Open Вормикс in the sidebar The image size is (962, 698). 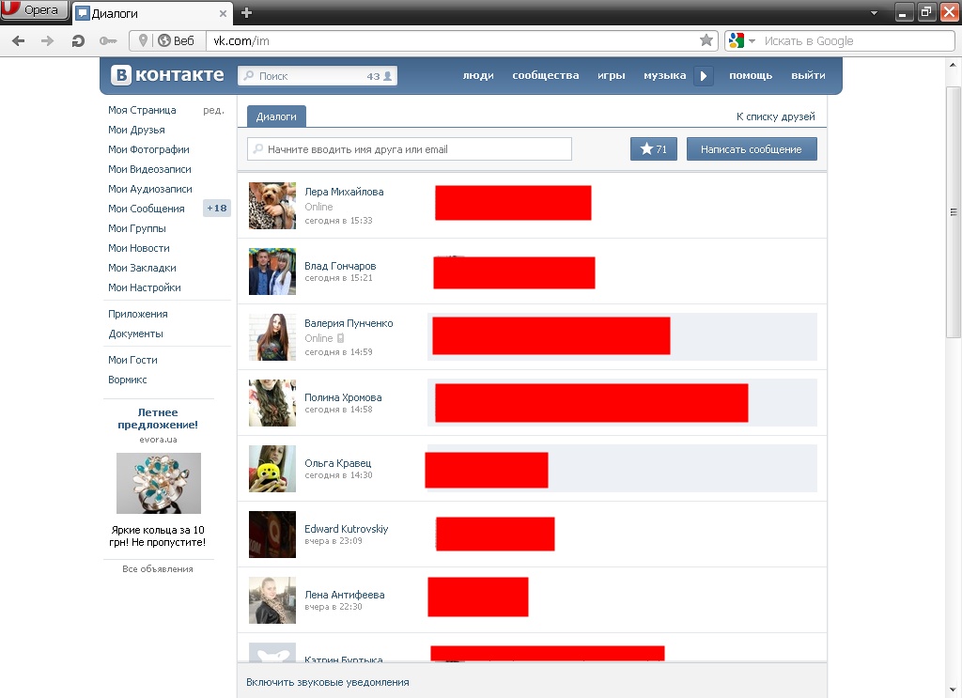tap(127, 380)
